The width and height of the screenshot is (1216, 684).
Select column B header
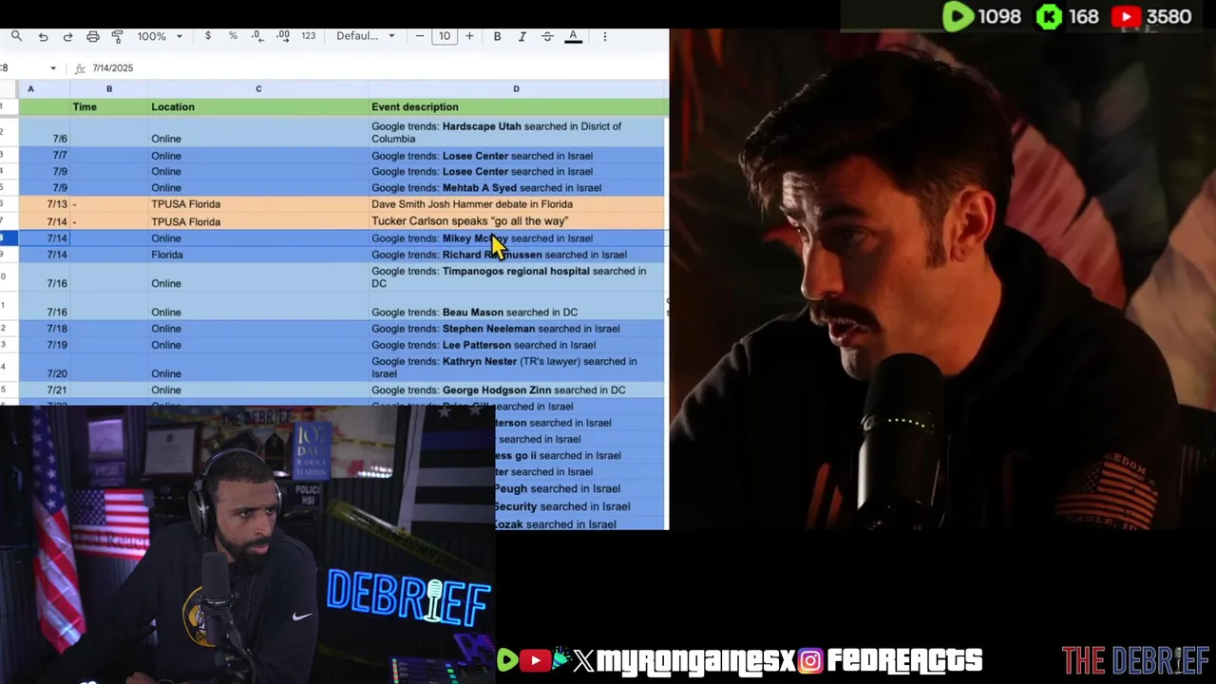pos(109,89)
